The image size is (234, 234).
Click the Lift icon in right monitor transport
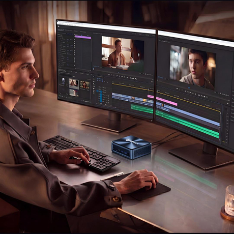coord(199,95)
